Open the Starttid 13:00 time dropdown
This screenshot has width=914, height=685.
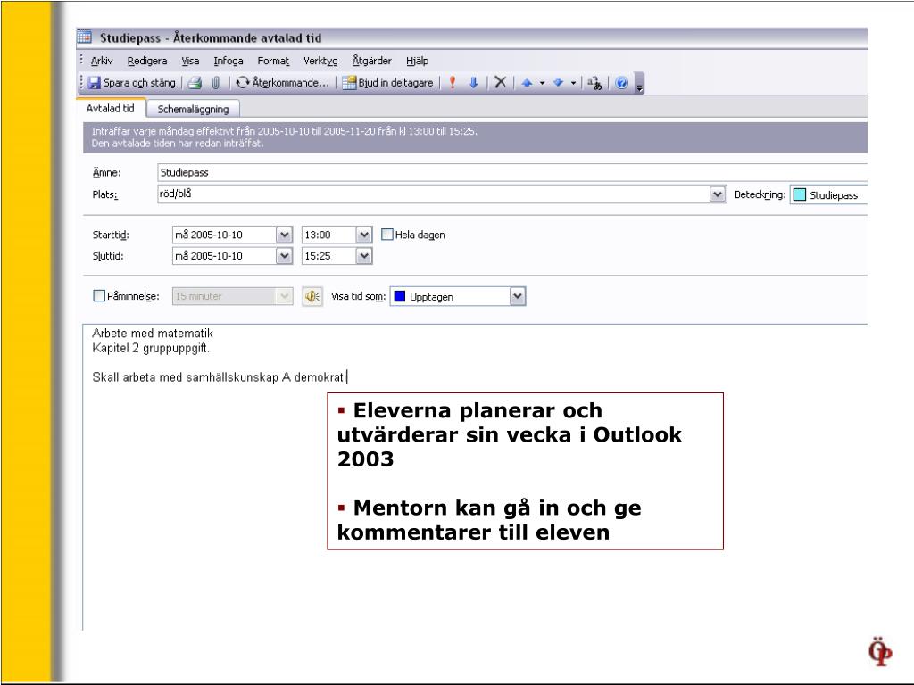tap(364, 235)
